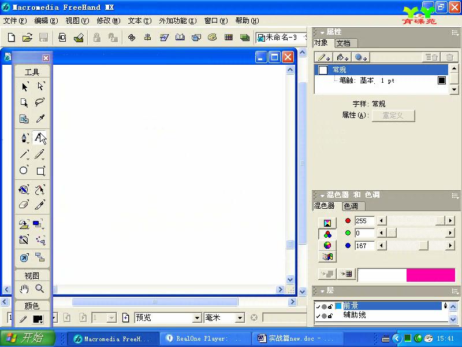Click the Macromedia FreeHand taskbar button
Screen dimensions: 462x347
[113, 338]
